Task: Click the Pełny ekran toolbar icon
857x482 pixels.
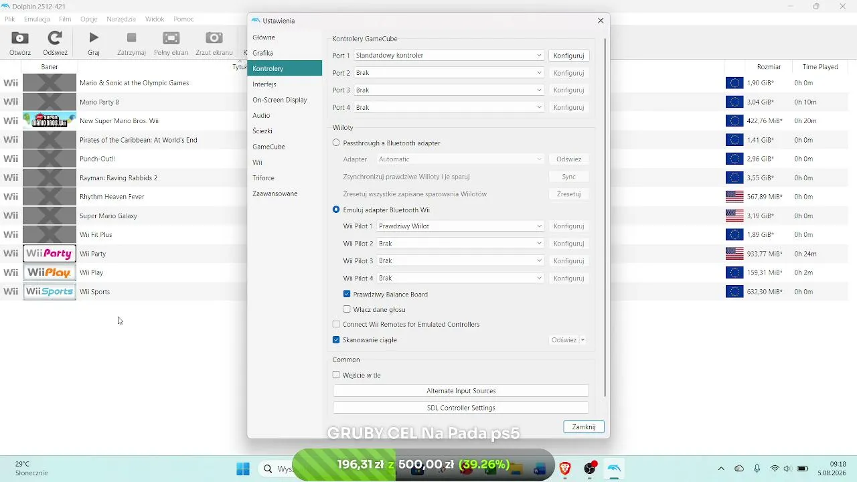Action: pyautogui.click(x=171, y=38)
